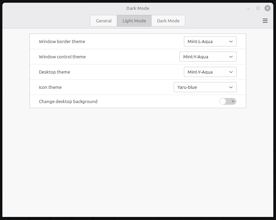Open the Icon theme dropdown
The height and width of the screenshot is (220, 276).
click(205, 87)
